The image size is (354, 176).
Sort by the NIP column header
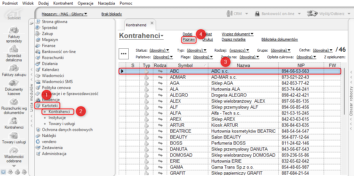[301, 65]
